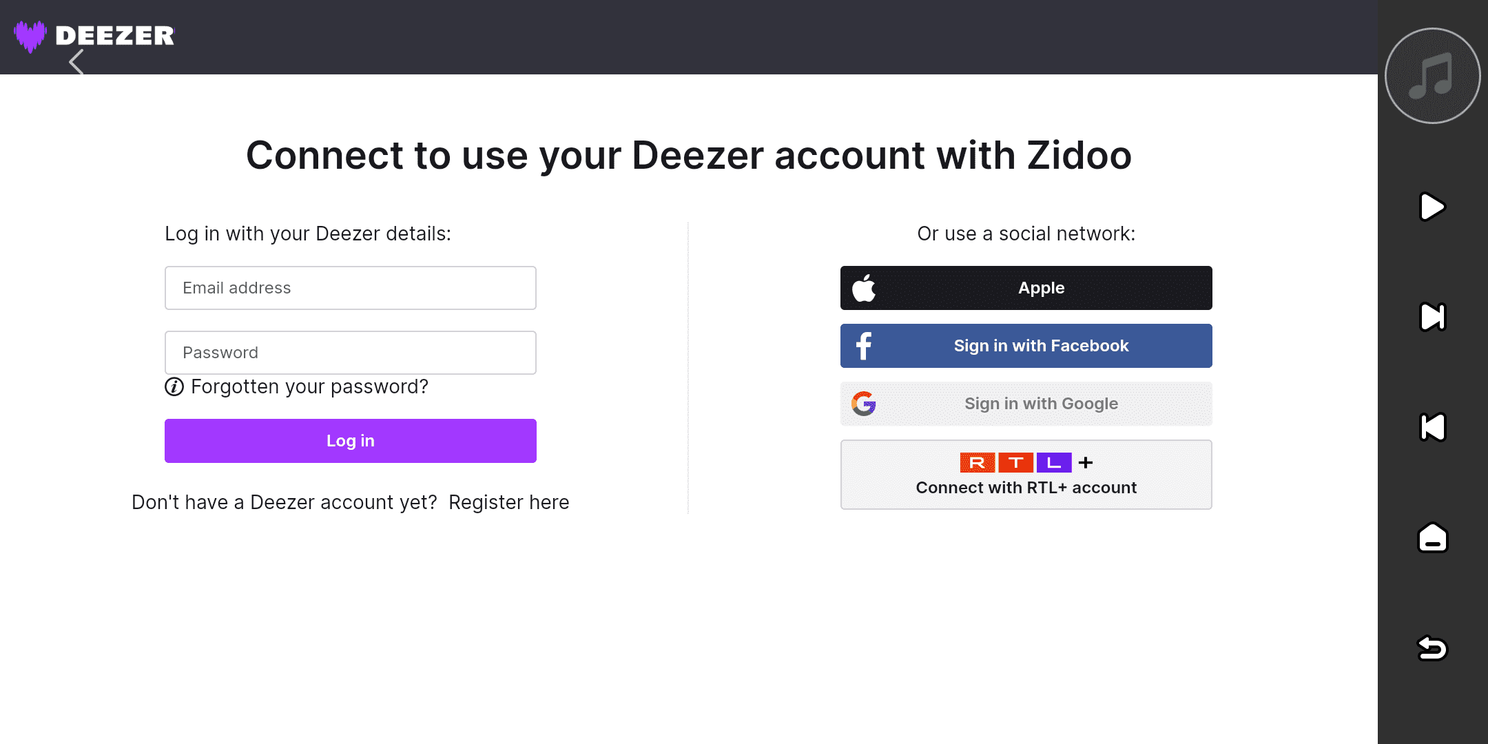1488x744 pixels.
Task: Choose Sign in with Google
Action: coord(1026,404)
